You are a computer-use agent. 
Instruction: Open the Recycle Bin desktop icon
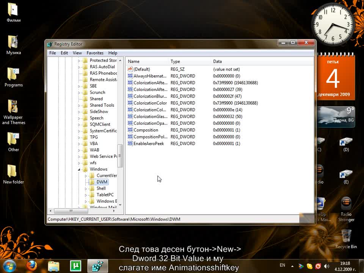tap(346, 239)
